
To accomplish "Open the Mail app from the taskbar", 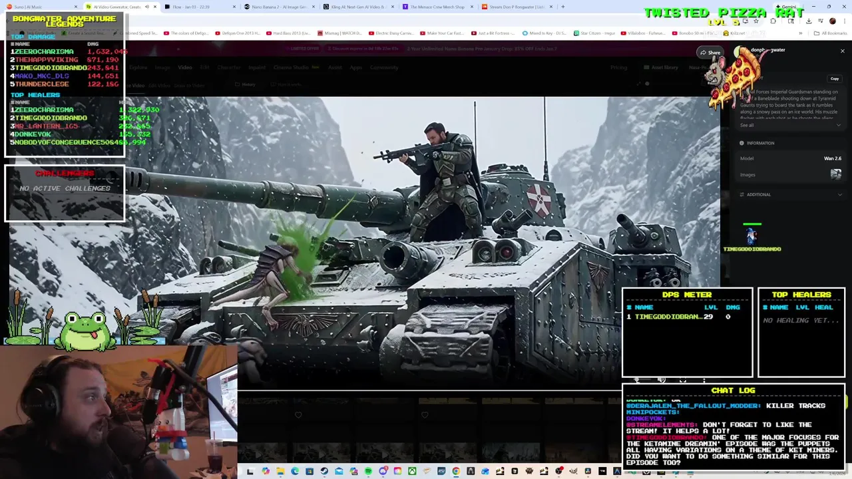I will (x=339, y=471).
